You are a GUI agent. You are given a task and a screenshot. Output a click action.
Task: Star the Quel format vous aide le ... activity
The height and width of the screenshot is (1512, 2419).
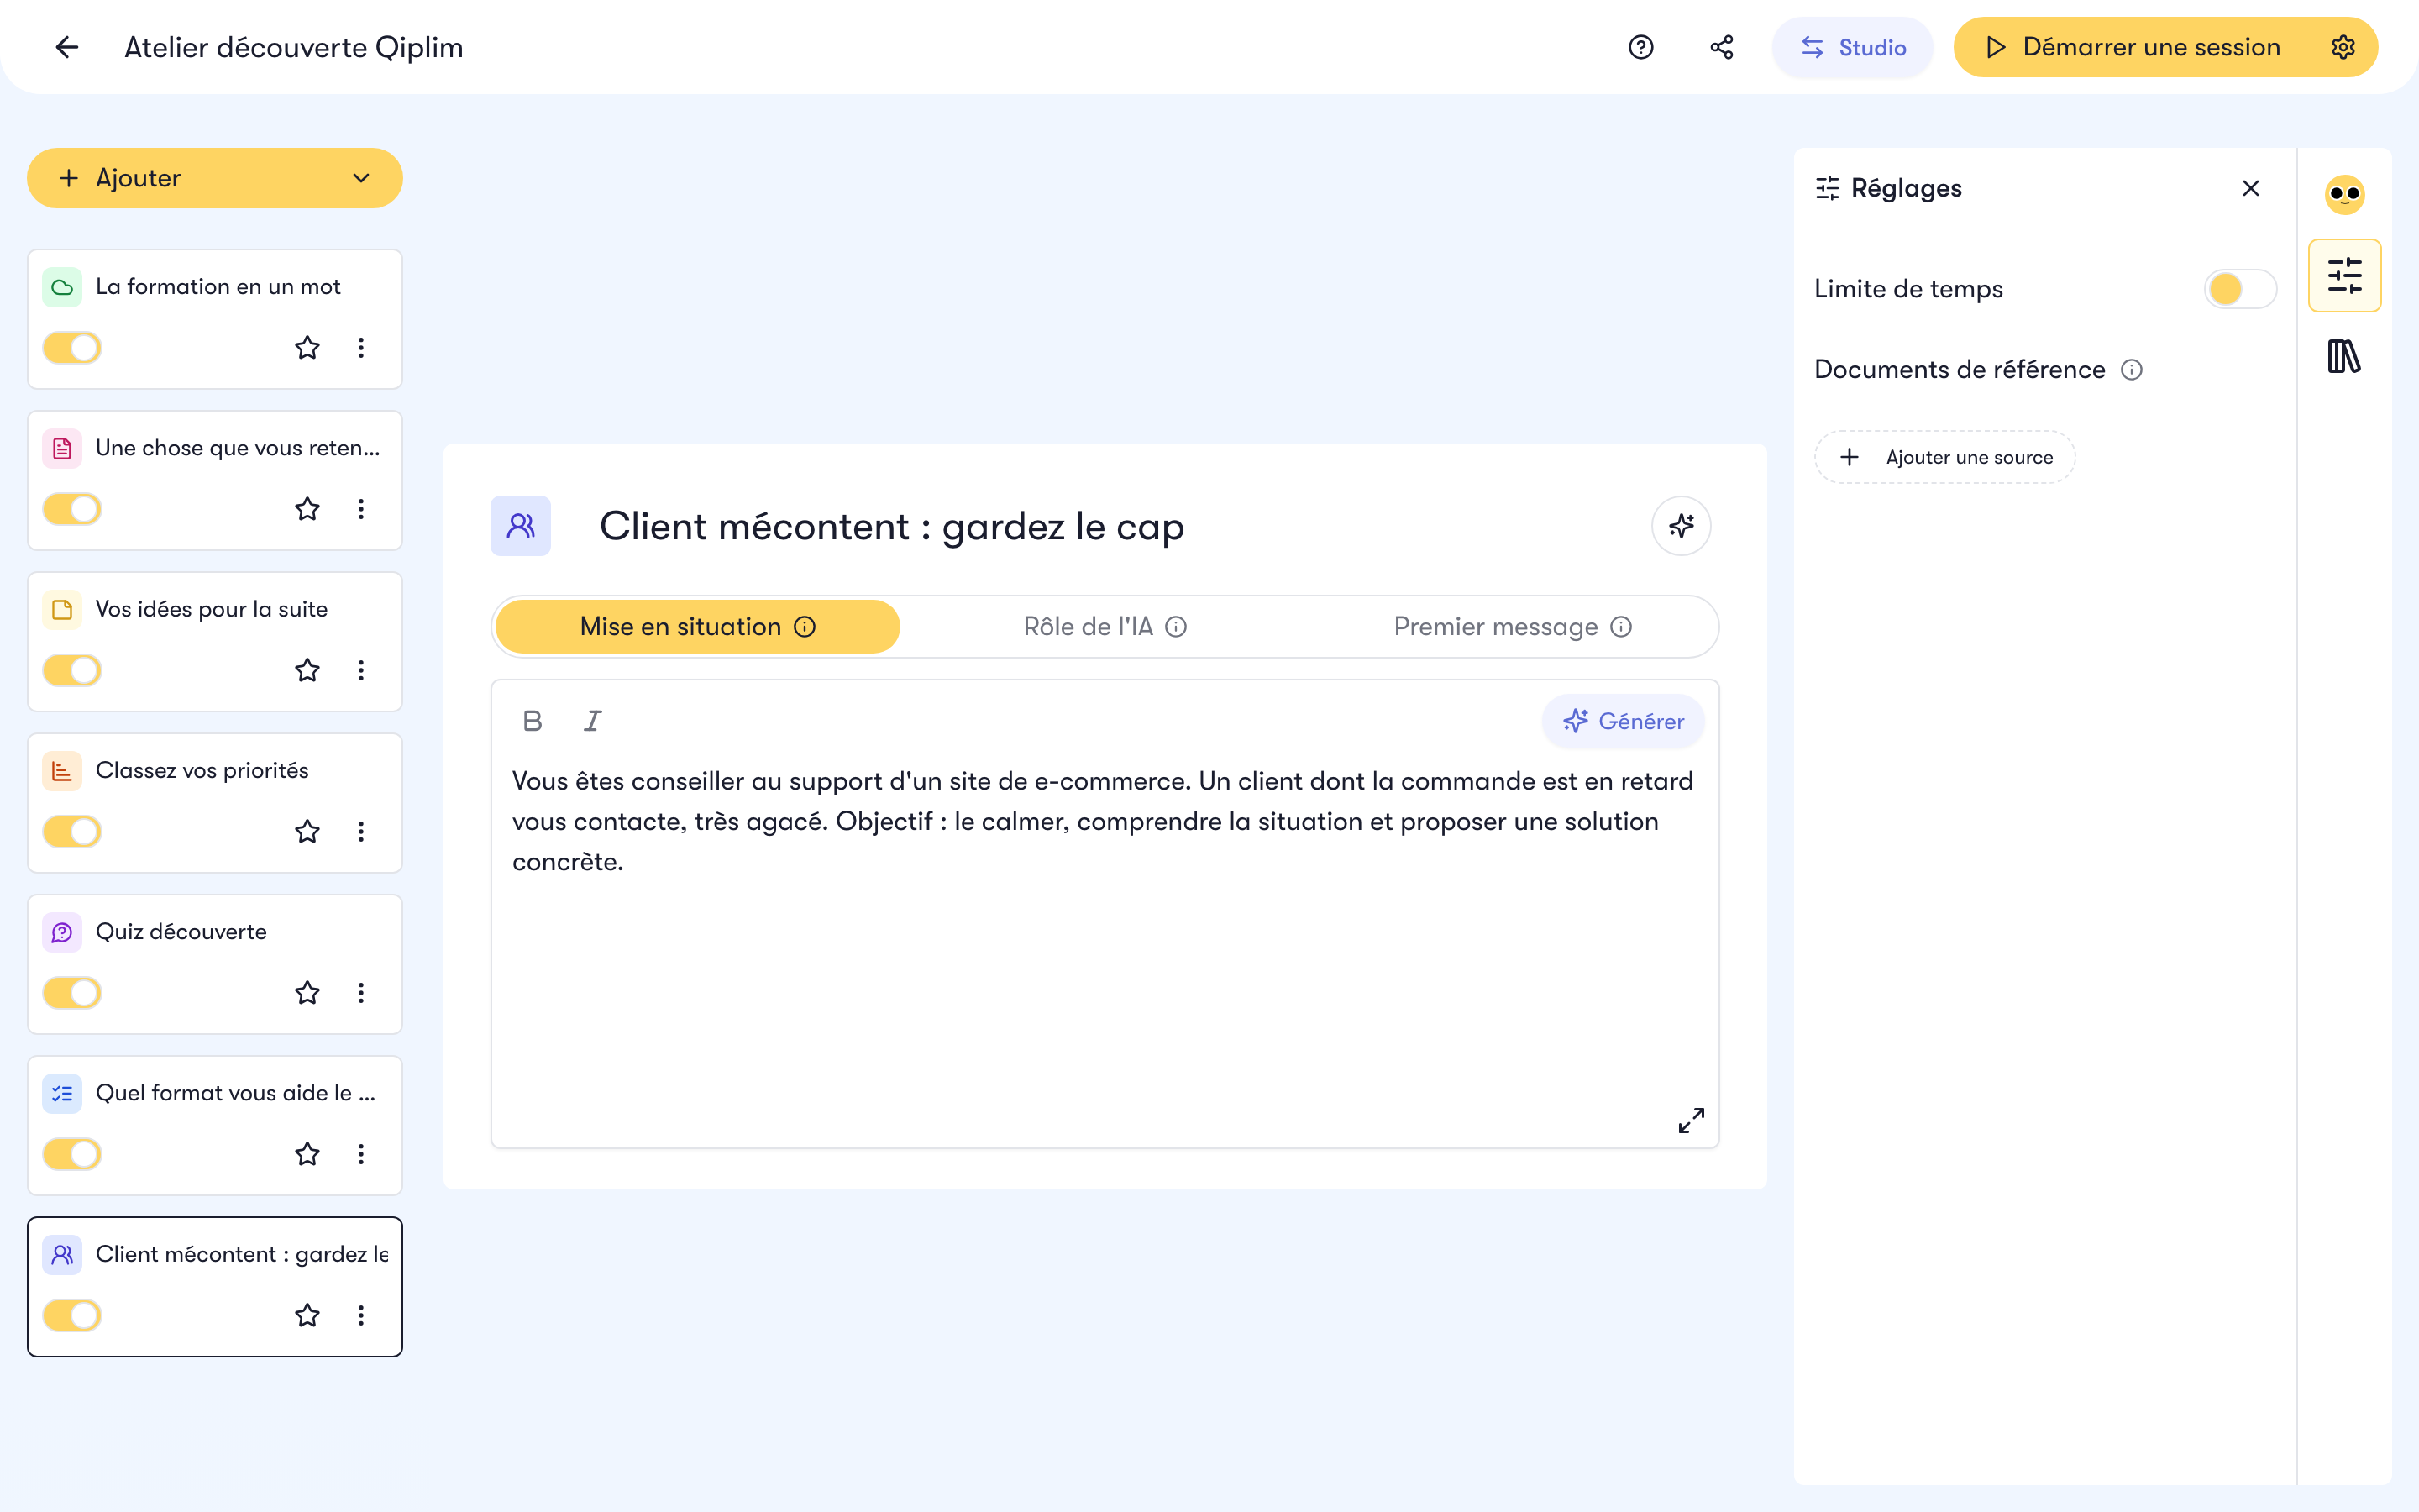(x=307, y=1154)
